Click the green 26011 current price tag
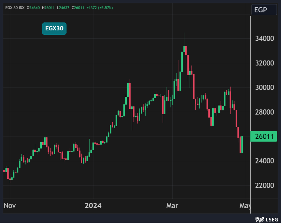Screen dimensions: 281x223 [264, 136]
